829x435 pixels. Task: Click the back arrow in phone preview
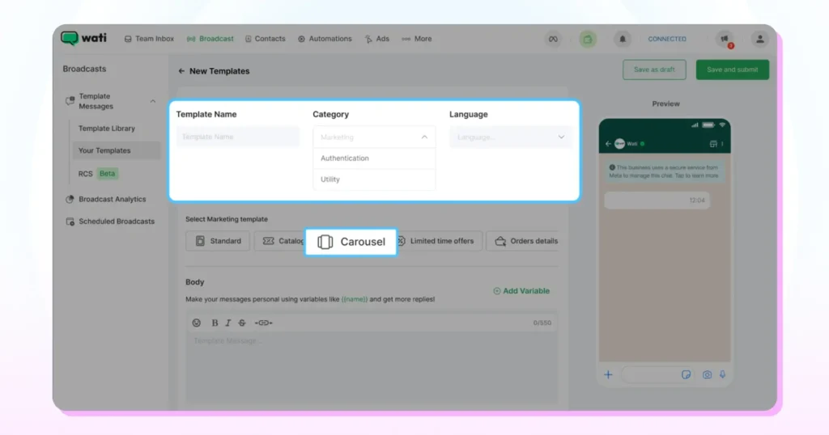click(x=608, y=144)
